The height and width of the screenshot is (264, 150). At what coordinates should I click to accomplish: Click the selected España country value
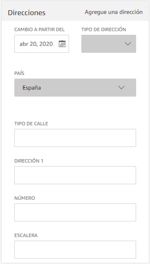point(32,88)
